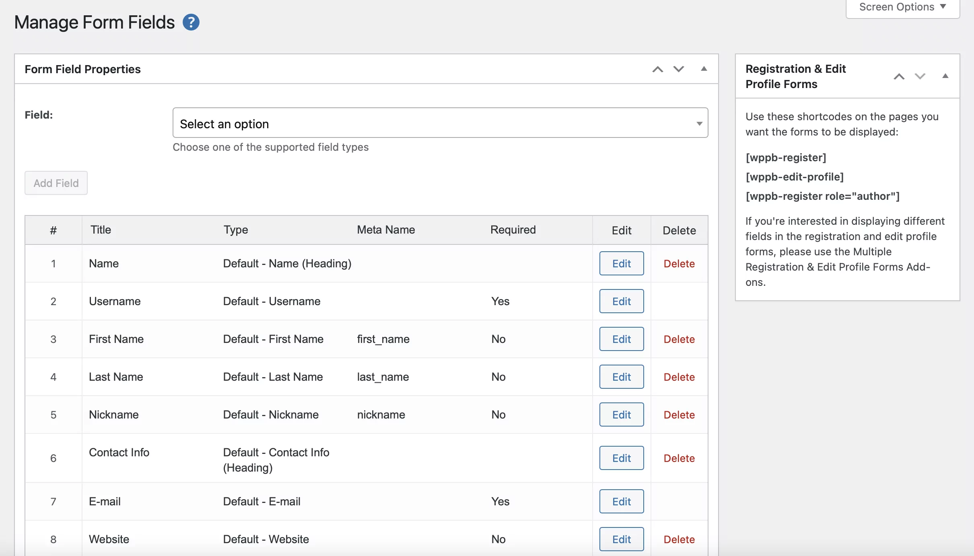Click the Add Field button
Screen dimensions: 974x556
point(56,183)
